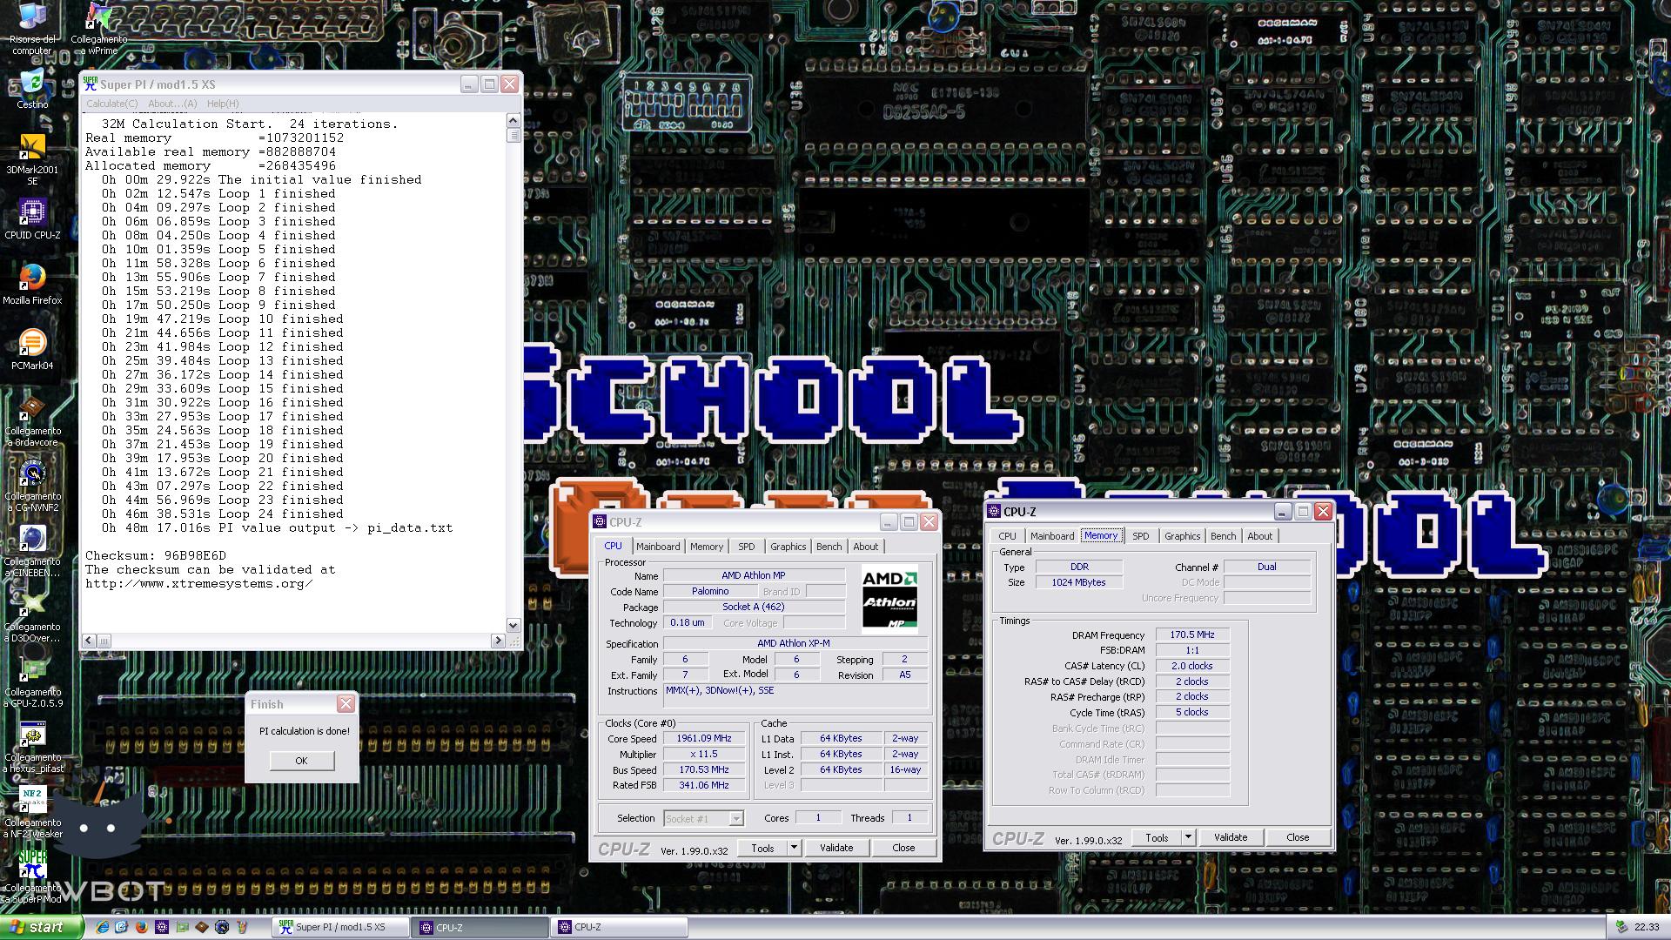Expand Tools dropdown arrow in right CPU-Z window

click(1188, 837)
